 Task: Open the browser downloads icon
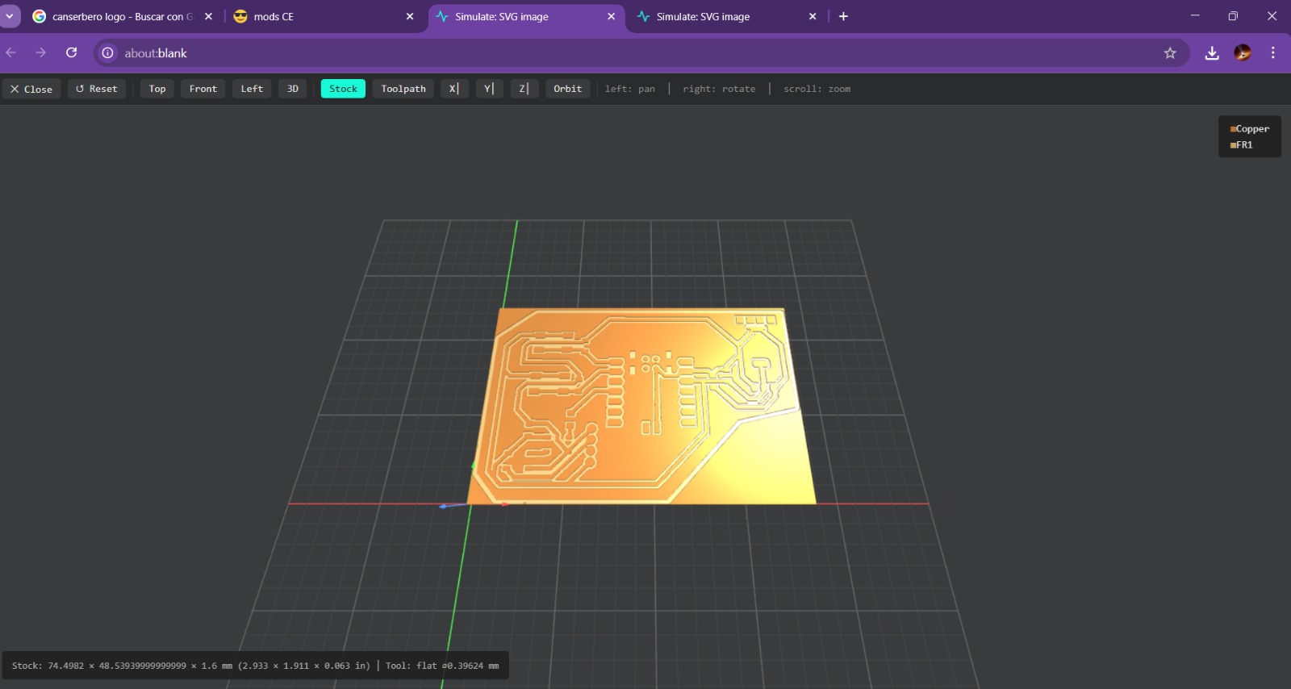(1211, 53)
